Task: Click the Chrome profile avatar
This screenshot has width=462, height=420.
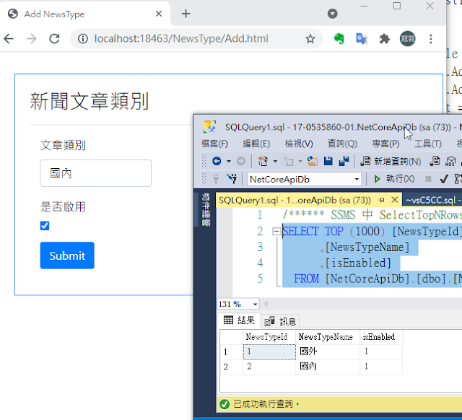Action: [407, 38]
